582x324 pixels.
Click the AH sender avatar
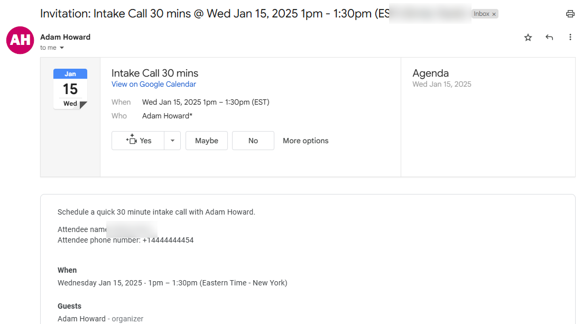pyautogui.click(x=20, y=40)
